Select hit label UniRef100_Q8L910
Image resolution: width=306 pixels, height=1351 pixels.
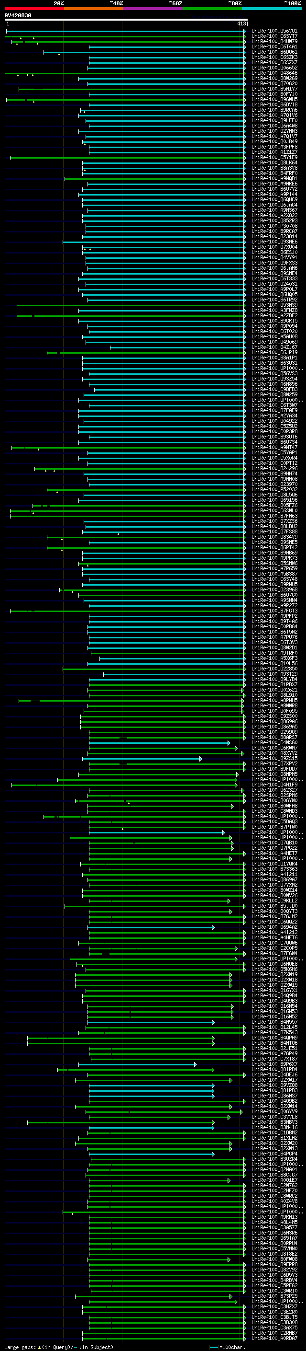(x=274, y=695)
